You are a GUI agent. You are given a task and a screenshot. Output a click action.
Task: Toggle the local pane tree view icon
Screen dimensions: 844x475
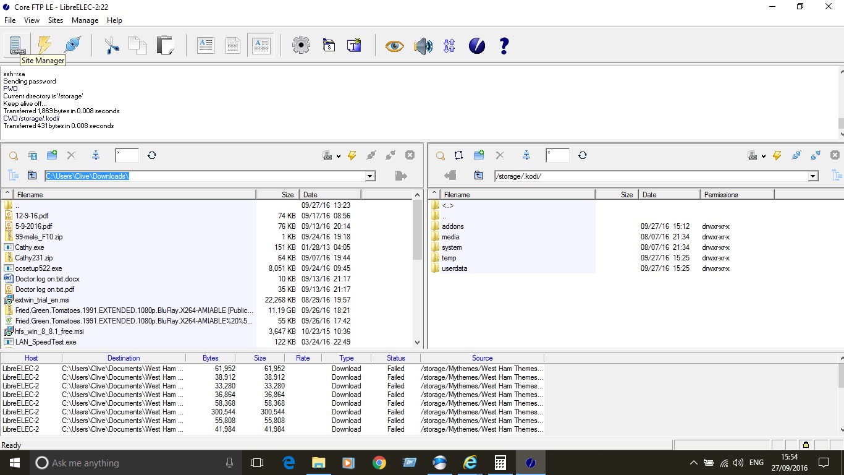pyautogui.click(x=13, y=176)
